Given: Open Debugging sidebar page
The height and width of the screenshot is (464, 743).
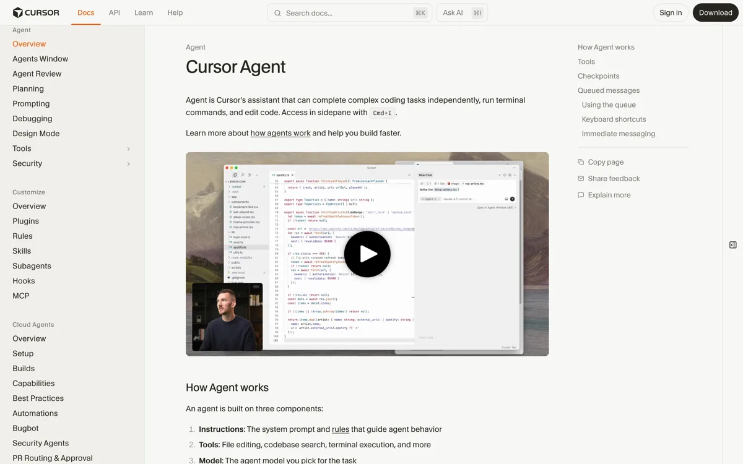Looking at the screenshot, I should [32, 118].
